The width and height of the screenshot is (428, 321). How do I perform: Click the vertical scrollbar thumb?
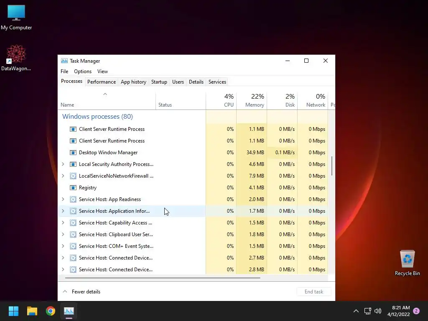click(x=332, y=166)
